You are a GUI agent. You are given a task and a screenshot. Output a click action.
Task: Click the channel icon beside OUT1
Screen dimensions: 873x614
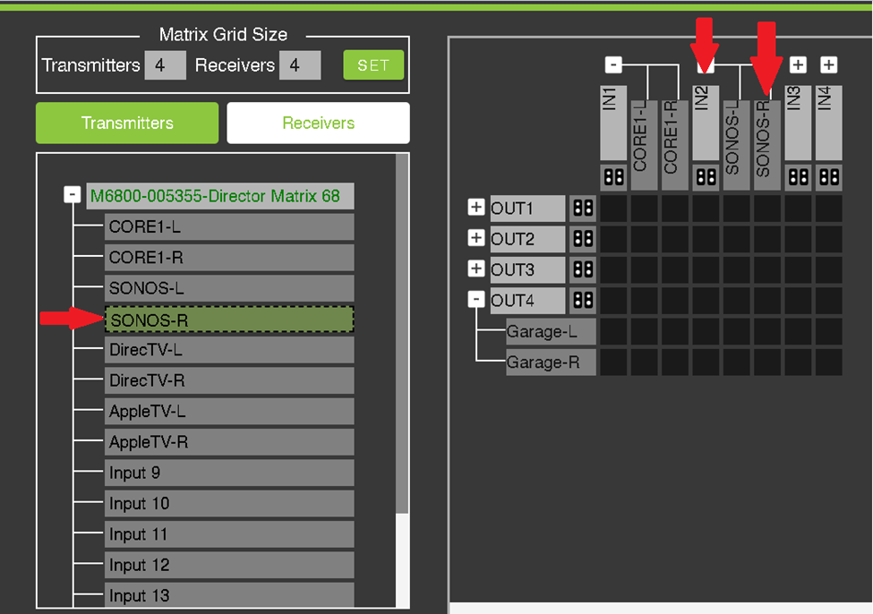[x=582, y=209]
